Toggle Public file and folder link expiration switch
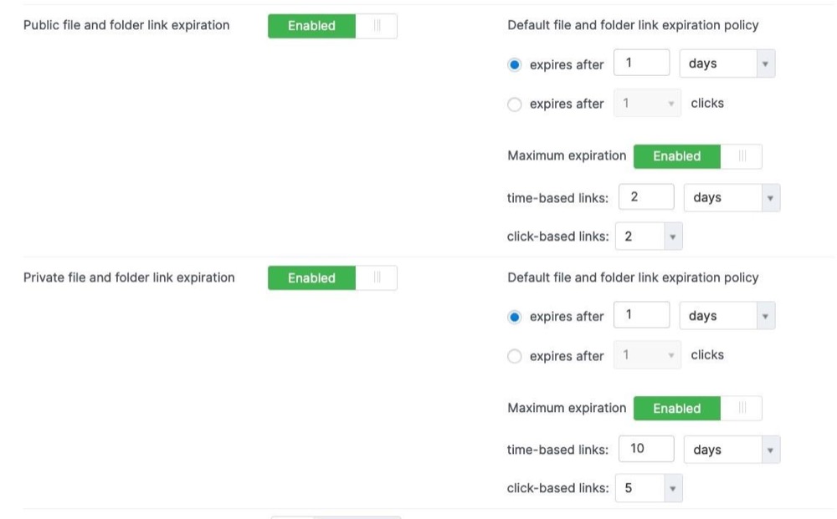 click(x=332, y=26)
